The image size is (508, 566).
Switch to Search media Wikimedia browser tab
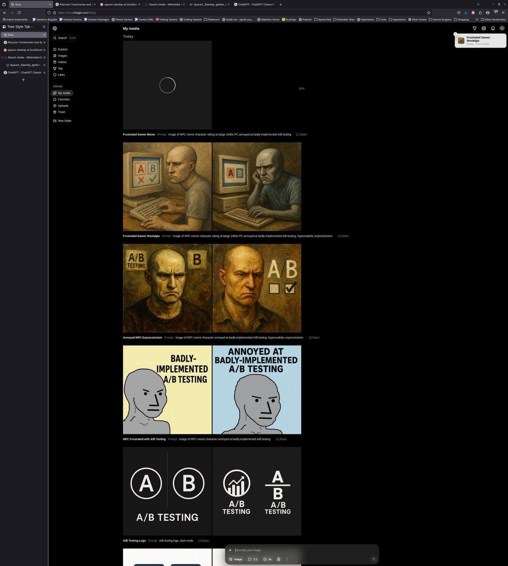click(x=165, y=4)
